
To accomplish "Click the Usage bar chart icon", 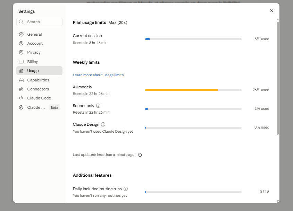I will tap(21, 71).
